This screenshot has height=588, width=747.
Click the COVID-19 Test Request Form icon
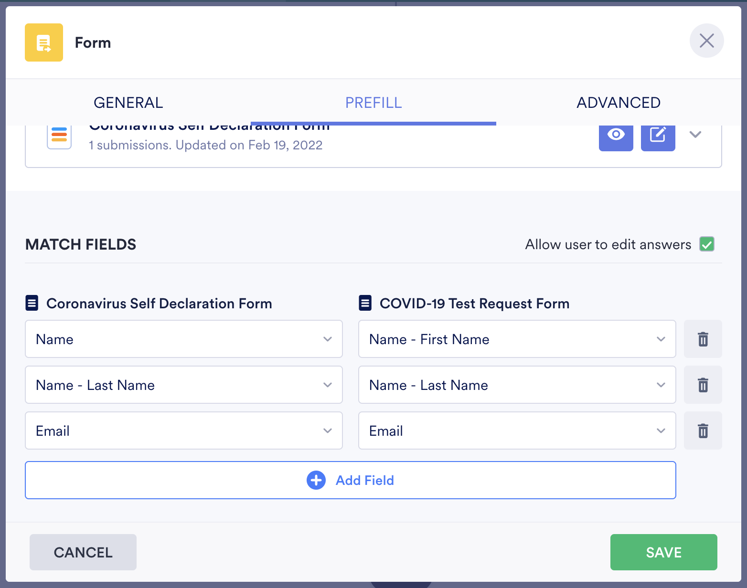pos(365,303)
